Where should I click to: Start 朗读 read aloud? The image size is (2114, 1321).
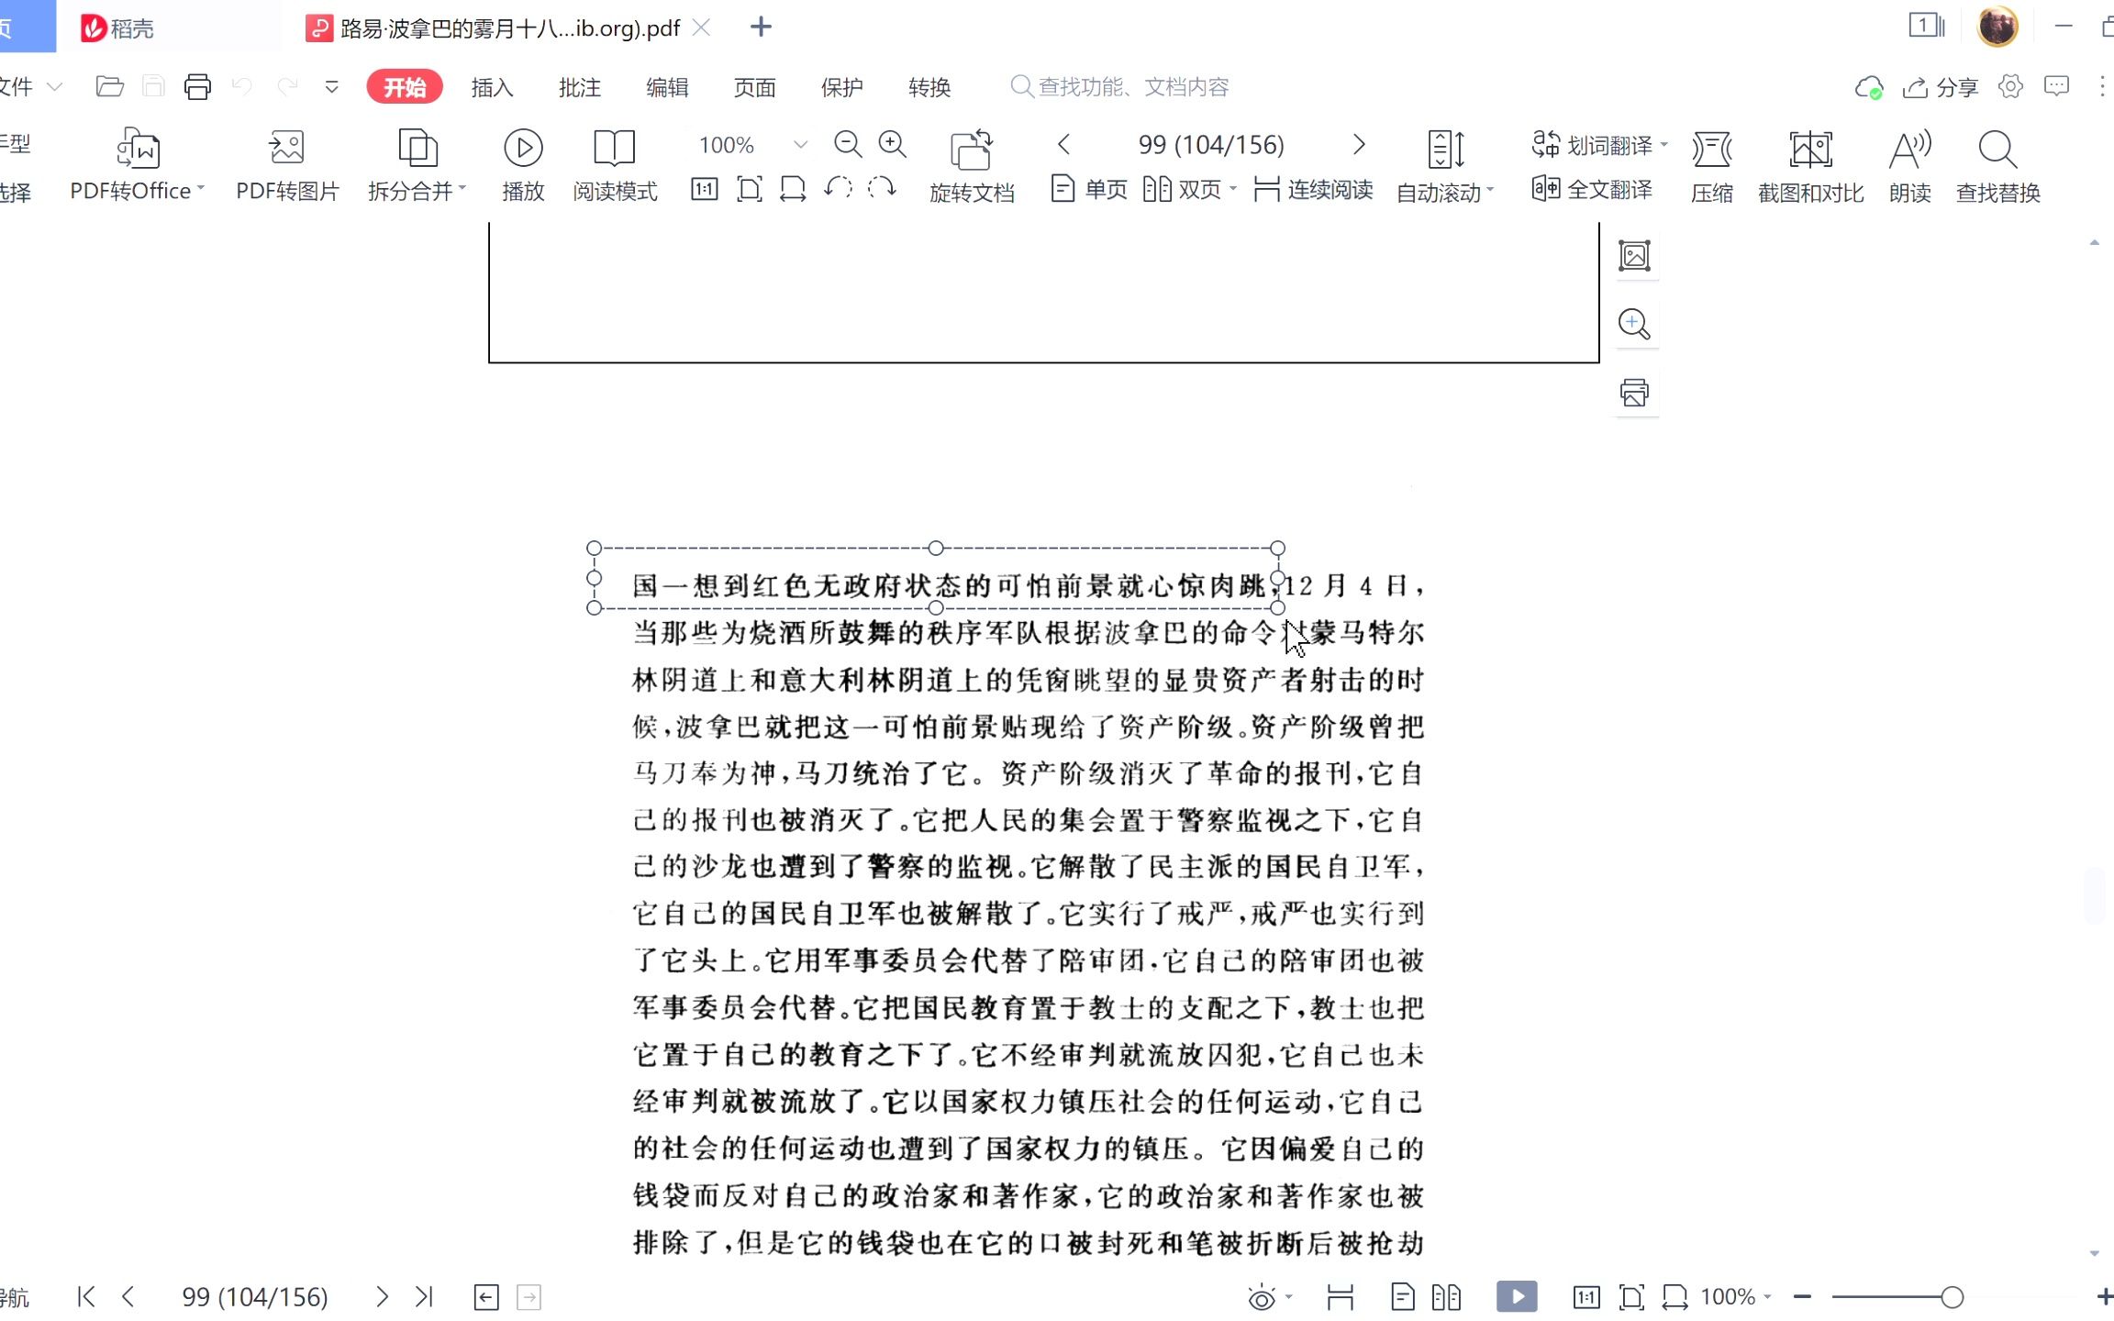[1910, 165]
